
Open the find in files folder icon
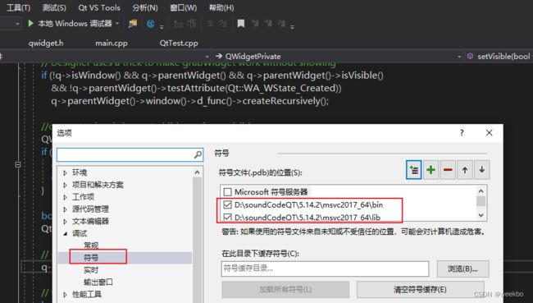[x=133, y=24]
